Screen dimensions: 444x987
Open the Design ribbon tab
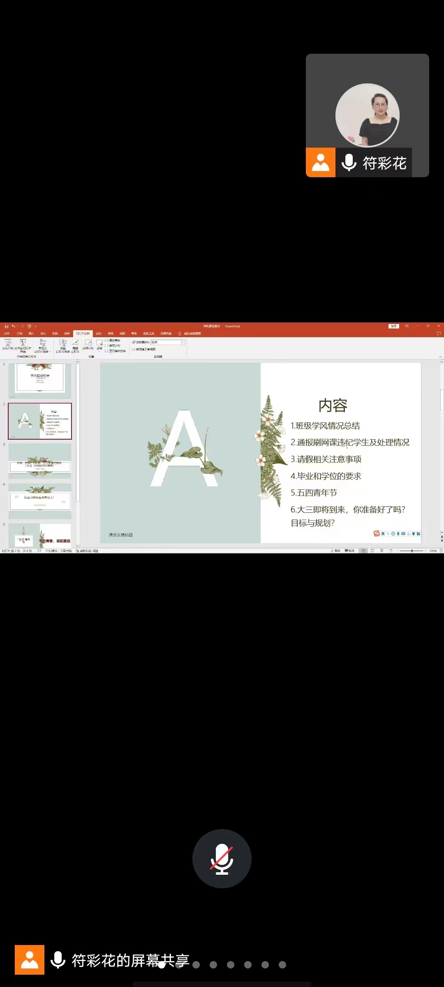point(43,334)
